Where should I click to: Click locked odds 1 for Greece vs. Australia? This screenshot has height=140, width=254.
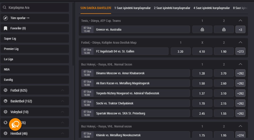[x=202, y=30]
